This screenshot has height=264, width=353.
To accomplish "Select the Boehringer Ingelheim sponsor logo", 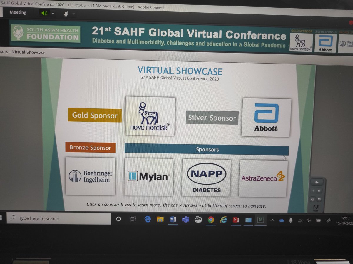I will click(x=90, y=176).
